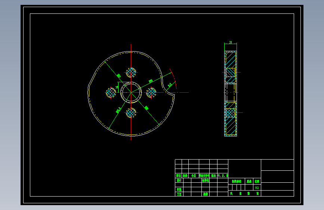This screenshot has width=324, height=210.
Task: Click the 签名 header cell in title block
Action: pyautogui.click(x=213, y=176)
